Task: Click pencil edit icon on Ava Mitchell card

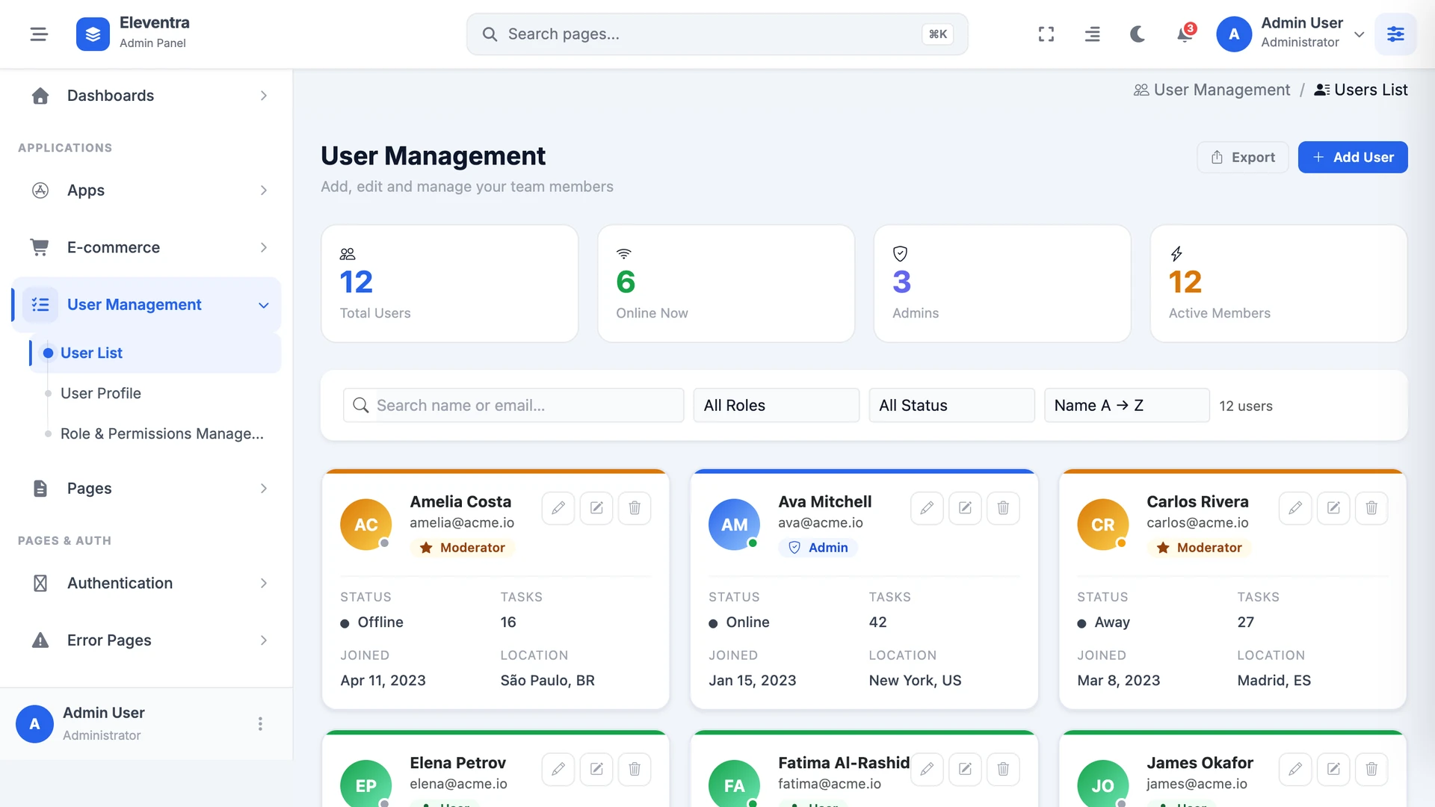Action: pos(927,508)
